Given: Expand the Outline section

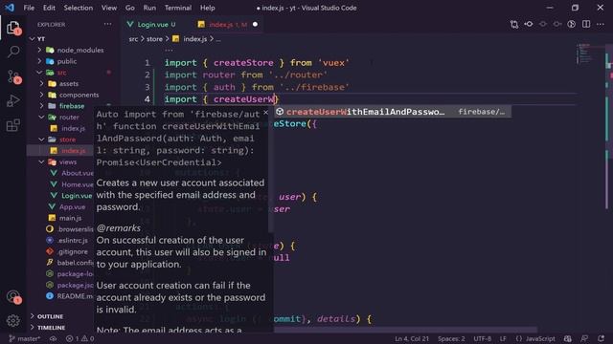Looking at the screenshot, I should pyautogui.click(x=33, y=316).
